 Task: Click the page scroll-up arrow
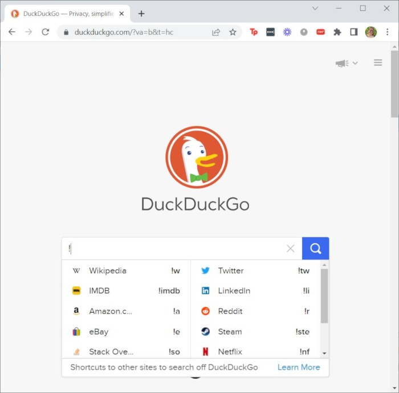pos(394,47)
